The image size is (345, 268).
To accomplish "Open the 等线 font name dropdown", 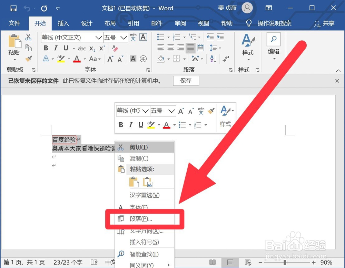I will pyautogui.click(x=98, y=37).
